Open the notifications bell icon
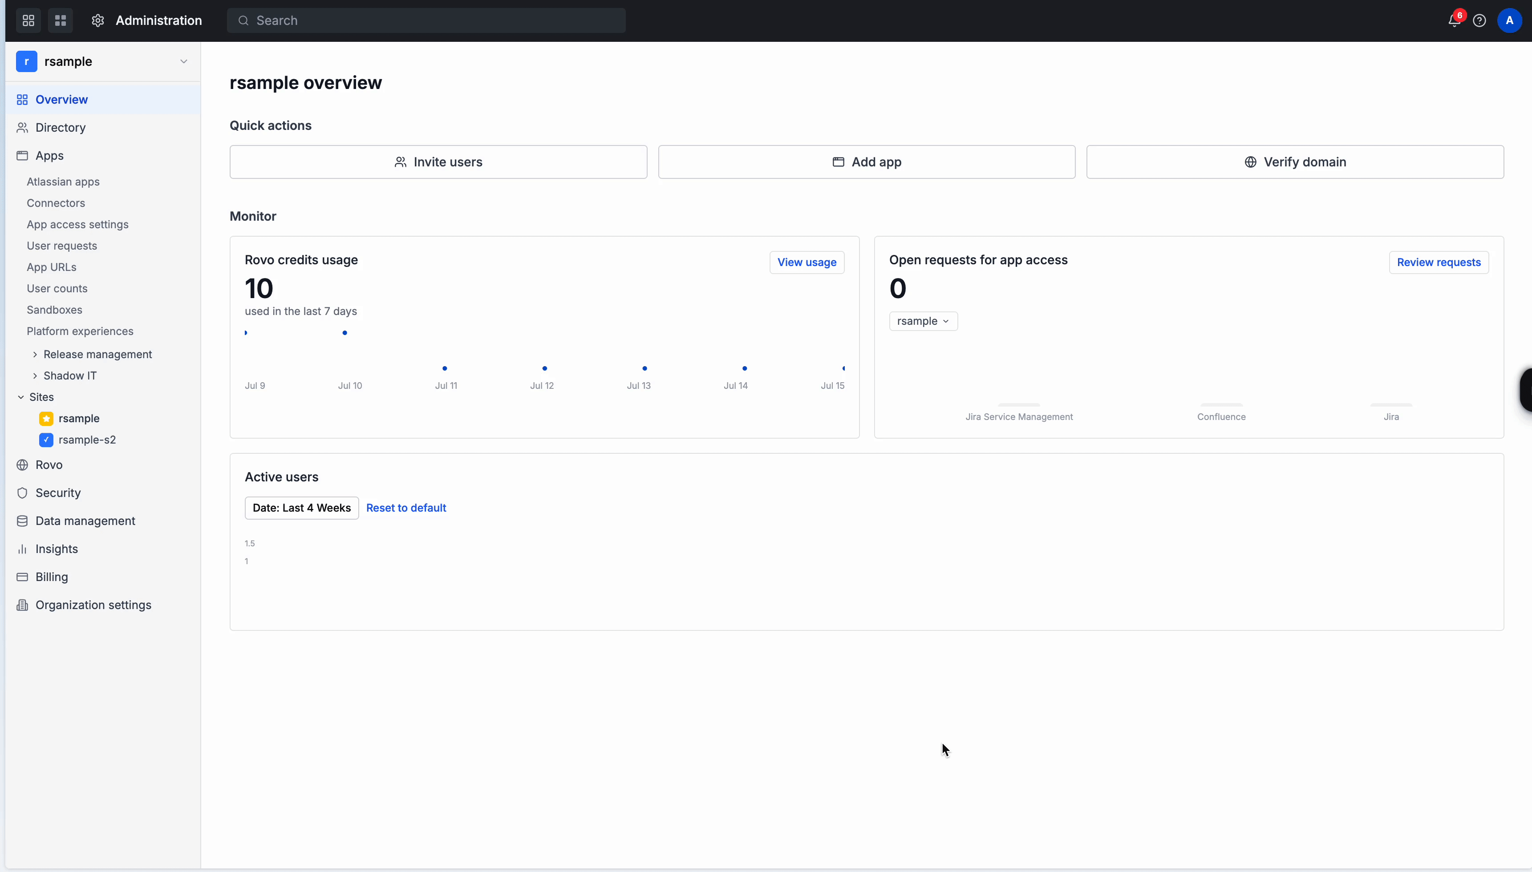1532x872 pixels. (x=1454, y=20)
